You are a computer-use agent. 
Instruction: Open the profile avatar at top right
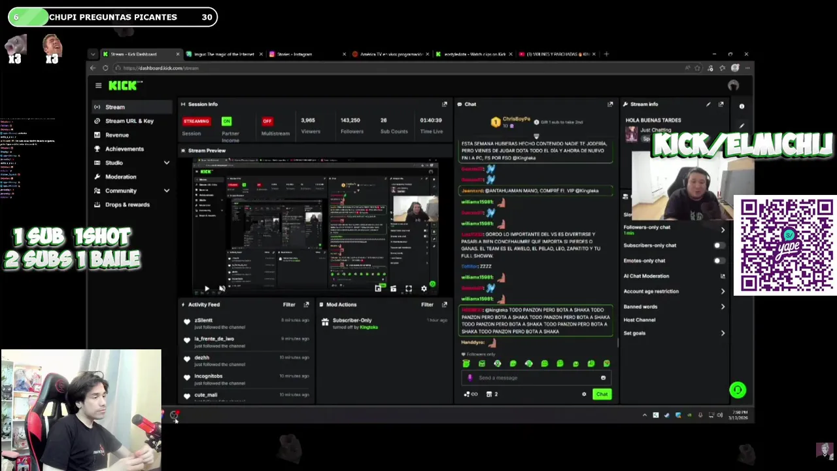(734, 85)
